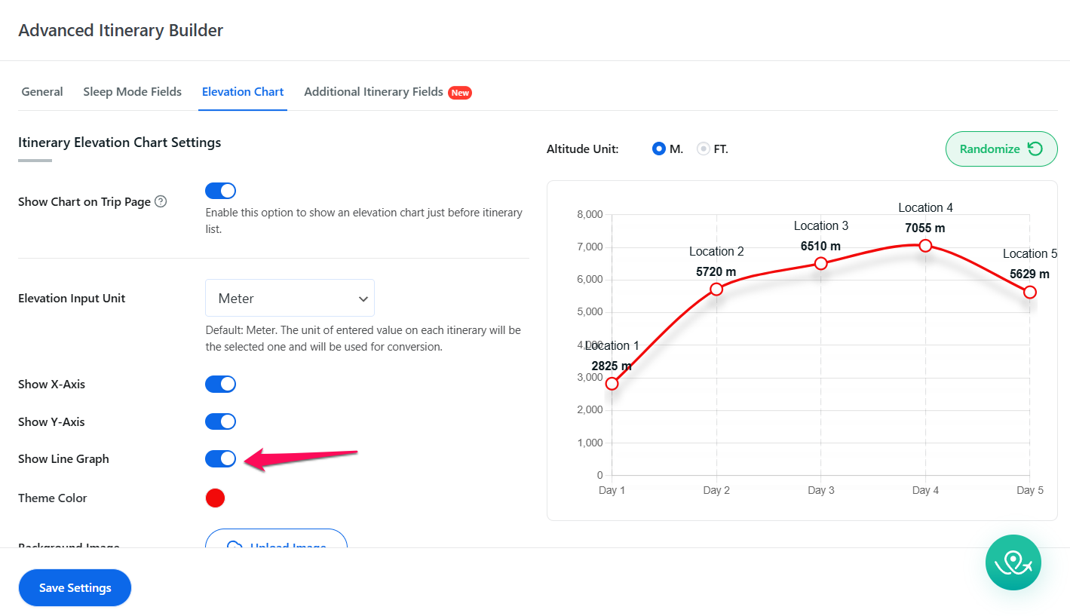The height and width of the screenshot is (616, 1070).
Task: Click the help icon beside Show Chart on Trip Page
Action: pyautogui.click(x=161, y=202)
